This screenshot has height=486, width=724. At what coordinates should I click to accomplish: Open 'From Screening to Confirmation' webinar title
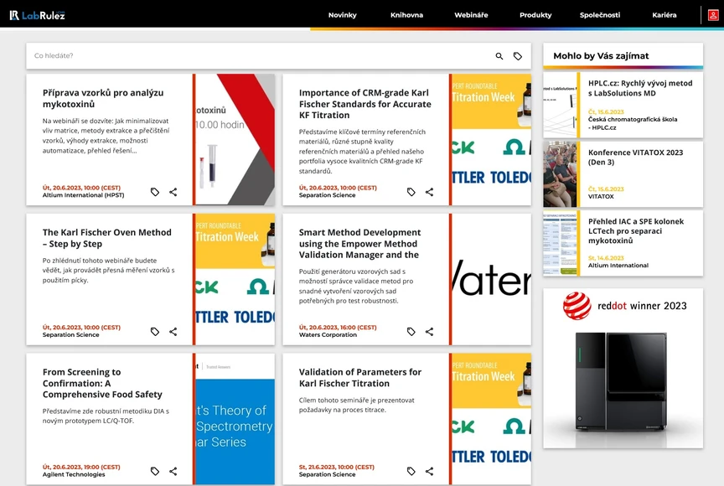click(x=102, y=383)
